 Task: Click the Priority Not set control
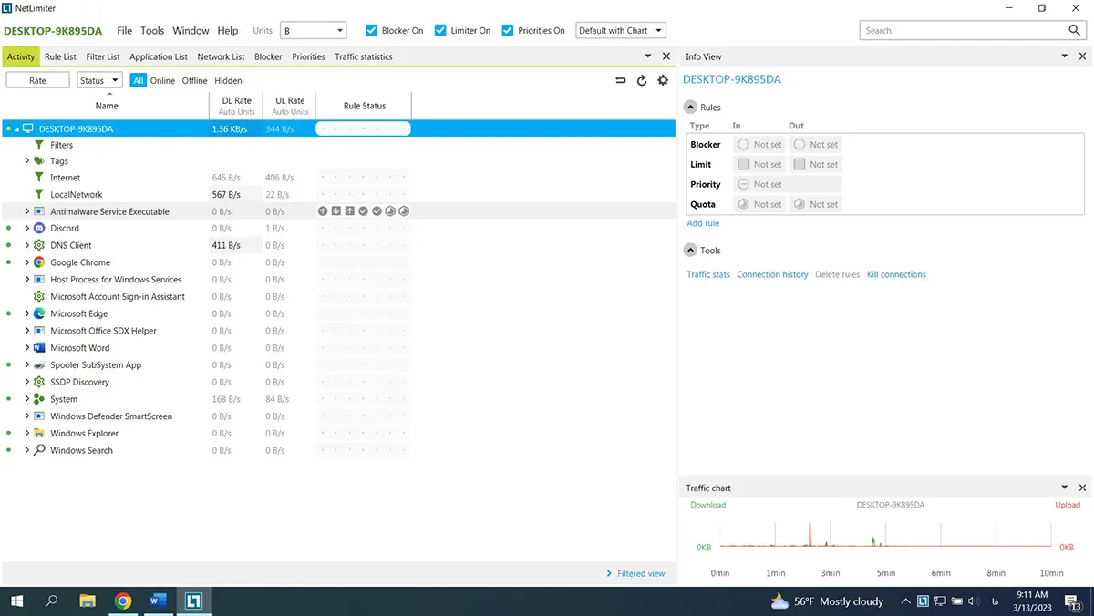788,184
